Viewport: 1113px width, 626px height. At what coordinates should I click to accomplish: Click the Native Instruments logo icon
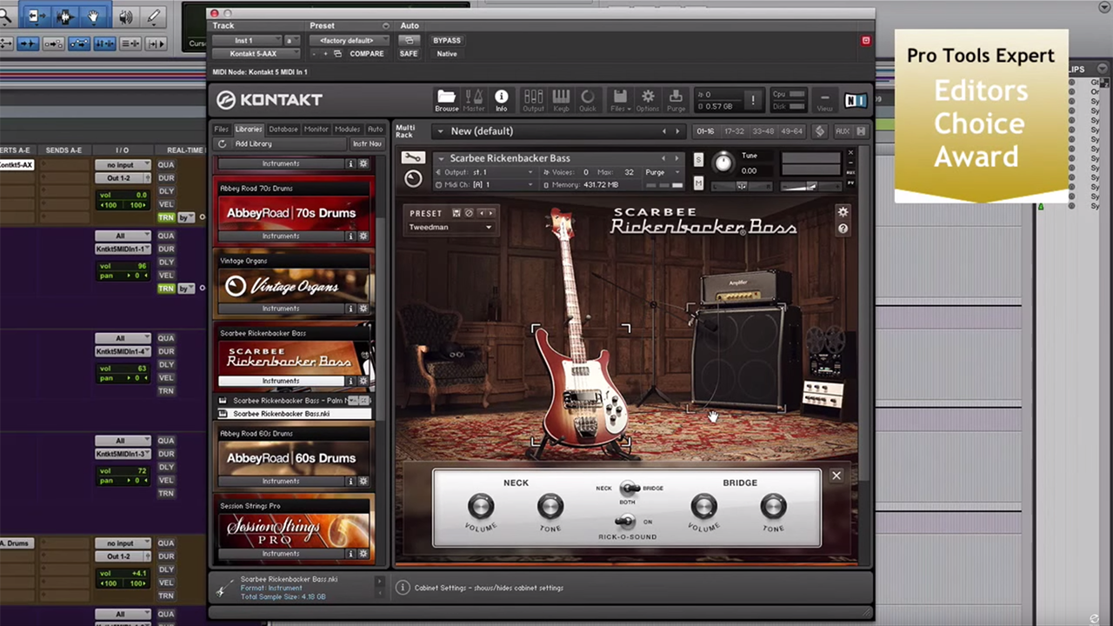coord(856,98)
